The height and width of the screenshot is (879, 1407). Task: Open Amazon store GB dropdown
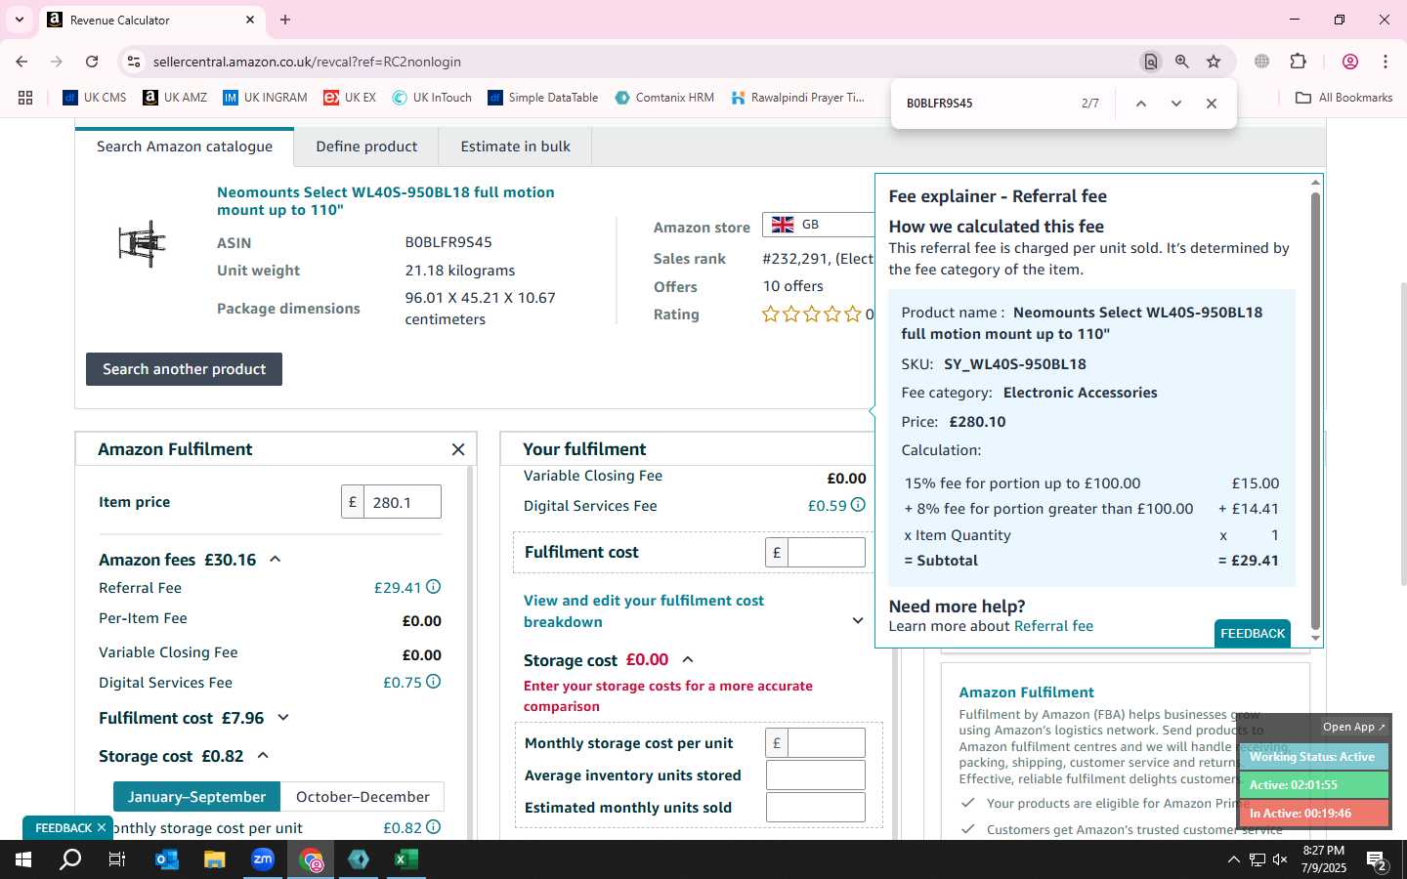point(819,225)
